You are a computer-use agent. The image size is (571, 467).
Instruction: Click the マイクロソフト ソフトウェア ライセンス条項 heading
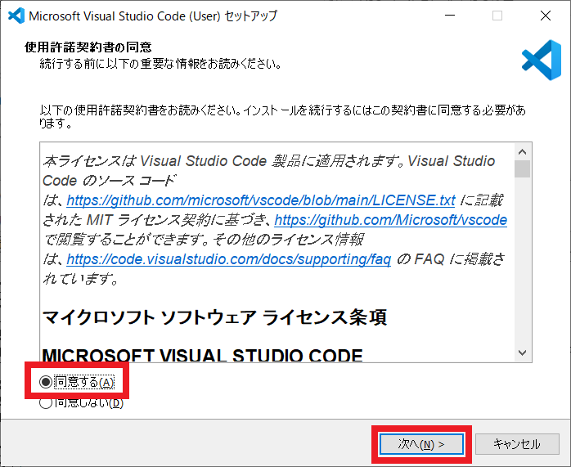tap(215, 317)
